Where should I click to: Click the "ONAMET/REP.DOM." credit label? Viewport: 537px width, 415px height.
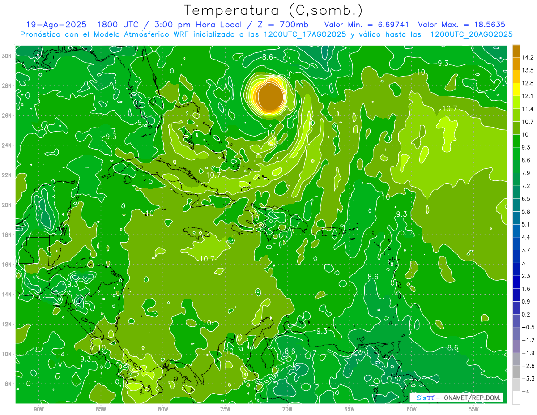472,398
